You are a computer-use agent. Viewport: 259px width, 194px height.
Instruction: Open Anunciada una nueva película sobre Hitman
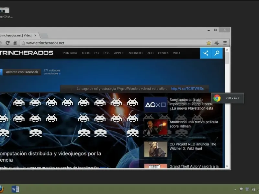point(194,124)
